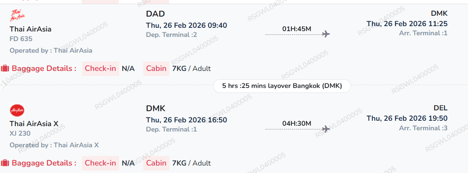468x173 pixels.
Task: Click the DAD departure airport code
Action: (x=155, y=14)
